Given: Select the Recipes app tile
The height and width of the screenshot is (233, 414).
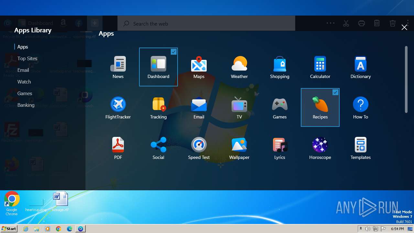Looking at the screenshot, I should point(320,107).
